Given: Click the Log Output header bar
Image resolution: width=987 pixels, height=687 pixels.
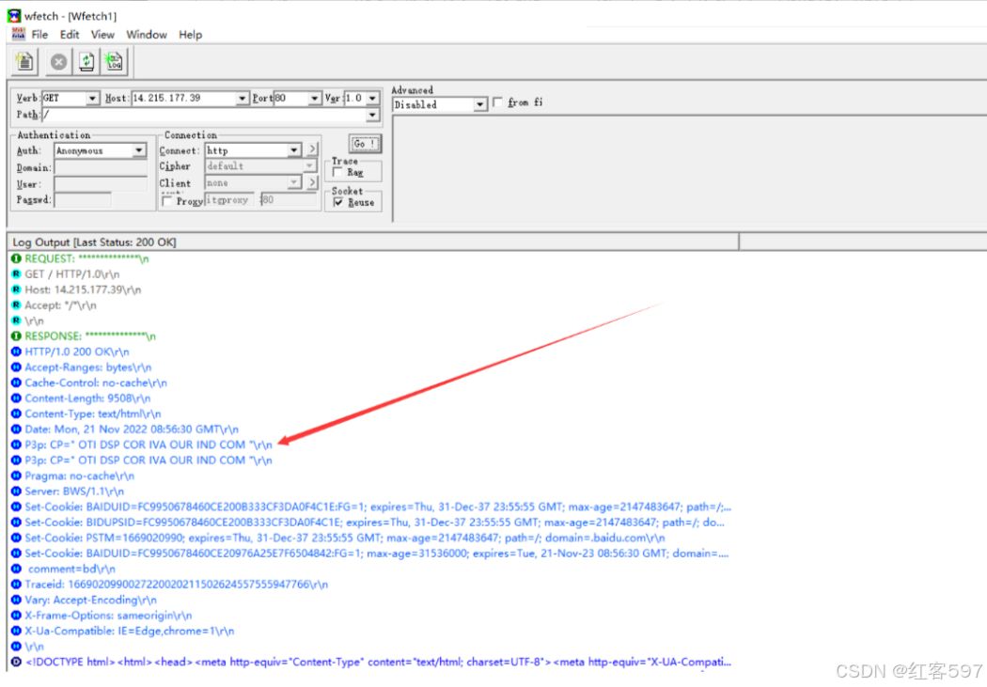Looking at the screenshot, I should 372,242.
